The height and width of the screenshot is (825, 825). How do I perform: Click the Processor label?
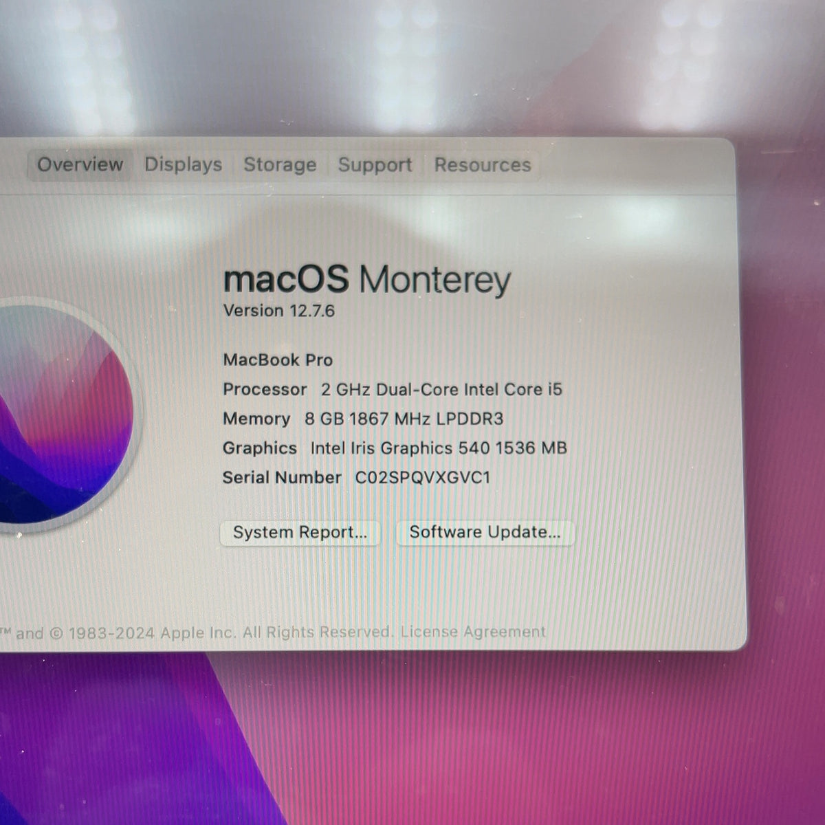265,390
